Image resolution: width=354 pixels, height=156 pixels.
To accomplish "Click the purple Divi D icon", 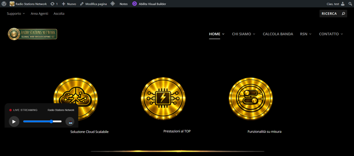I will point(134,3).
